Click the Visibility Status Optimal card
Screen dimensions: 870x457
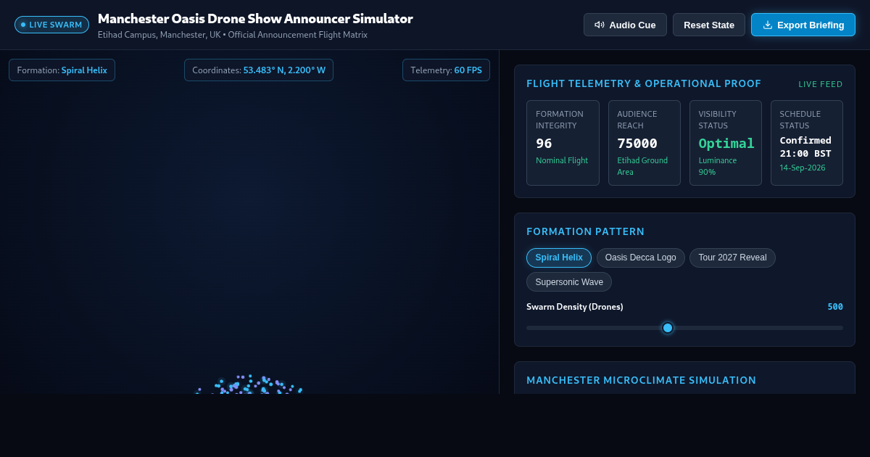click(x=725, y=143)
